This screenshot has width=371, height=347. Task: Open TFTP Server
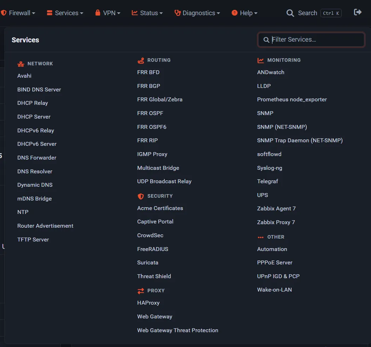pyautogui.click(x=33, y=239)
